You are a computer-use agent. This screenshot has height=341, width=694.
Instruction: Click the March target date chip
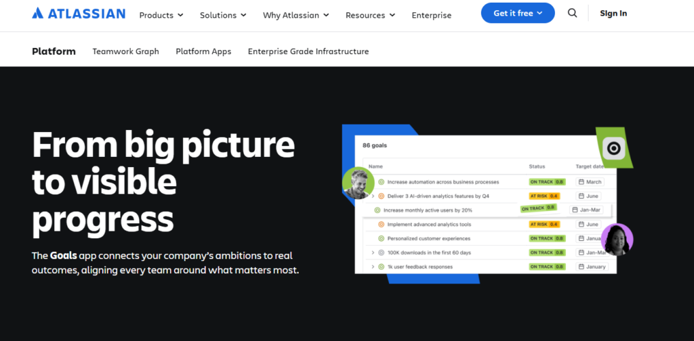click(x=590, y=182)
